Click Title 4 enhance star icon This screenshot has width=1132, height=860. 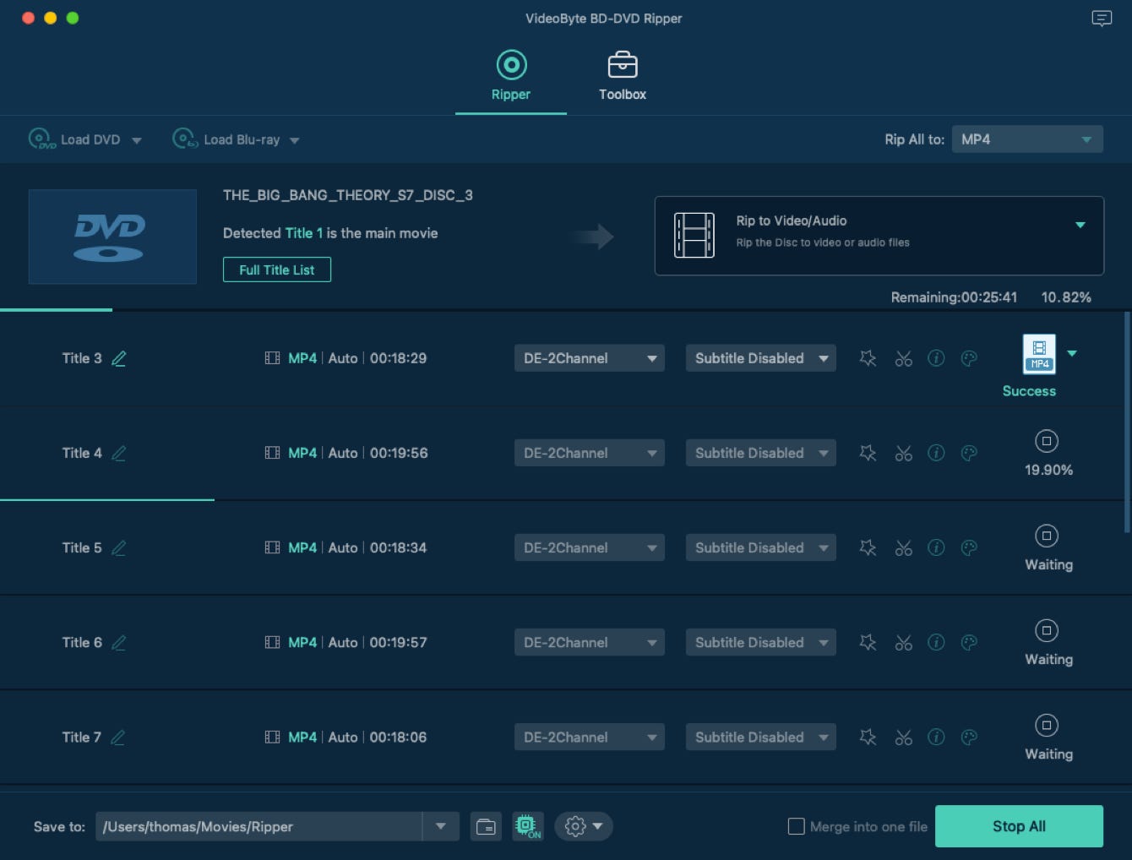coord(868,453)
